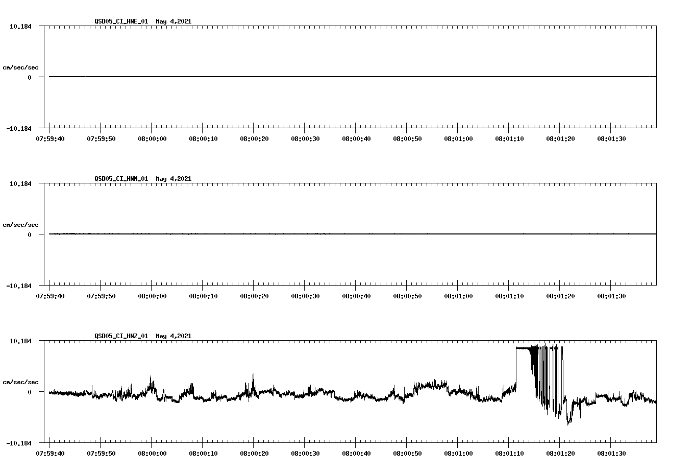The height and width of the screenshot is (472, 693).
Task: Click the left axis border of the HNN plot
Action: click(x=43, y=235)
